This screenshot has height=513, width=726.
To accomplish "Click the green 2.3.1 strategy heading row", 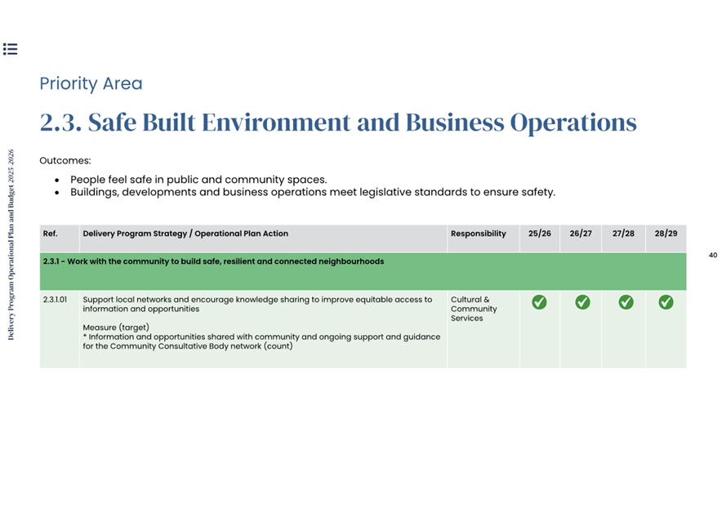I will [x=213, y=262].
